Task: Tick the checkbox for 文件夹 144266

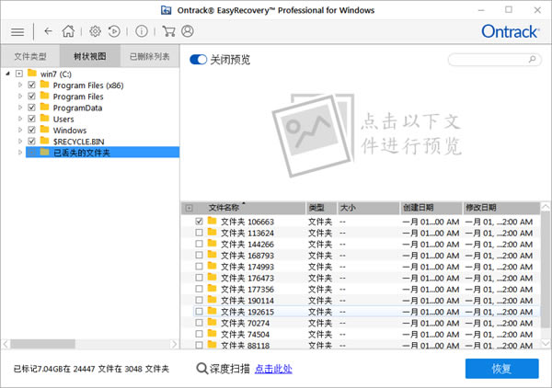Action: coord(200,245)
